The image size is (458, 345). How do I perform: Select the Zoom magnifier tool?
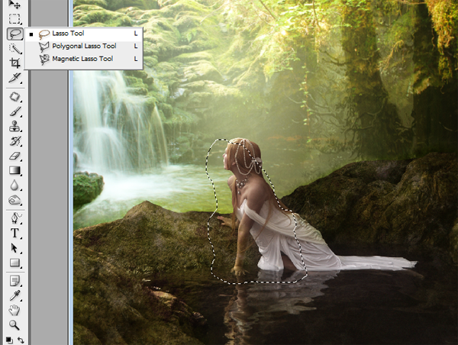(15, 325)
